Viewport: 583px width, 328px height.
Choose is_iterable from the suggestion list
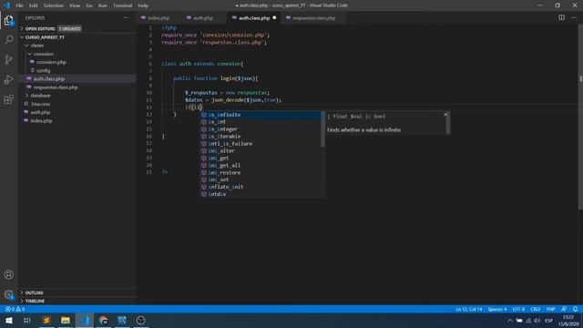tap(261, 137)
